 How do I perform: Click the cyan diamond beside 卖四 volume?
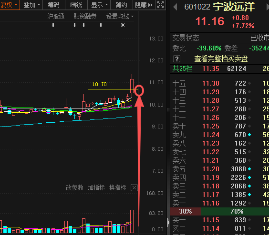coord(249,177)
